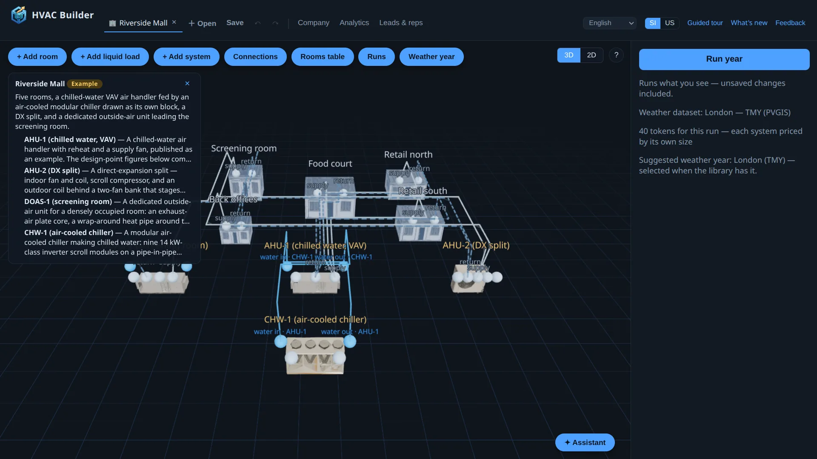This screenshot has height=459, width=817.
Task: Click the redo arrow icon
Action: (275, 23)
